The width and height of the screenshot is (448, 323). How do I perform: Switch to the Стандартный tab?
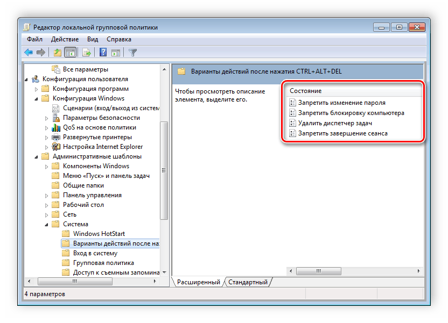click(248, 282)
